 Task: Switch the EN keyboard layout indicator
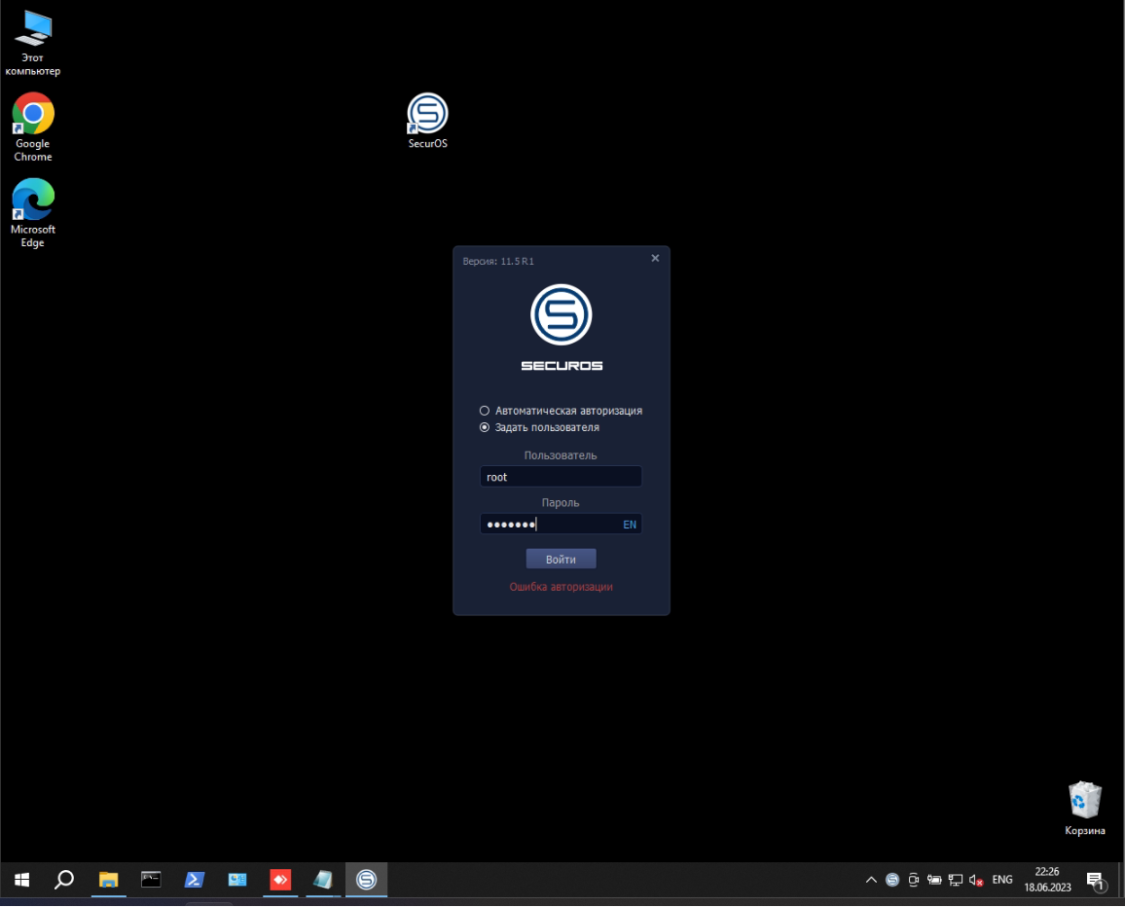pyautogui.click(x=630, y=525)
